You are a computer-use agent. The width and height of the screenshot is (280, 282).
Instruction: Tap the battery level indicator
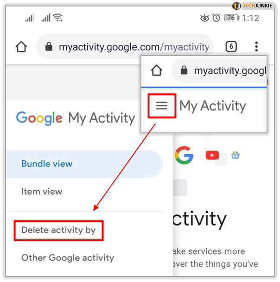pyautogui.click(x=232, y=18)
